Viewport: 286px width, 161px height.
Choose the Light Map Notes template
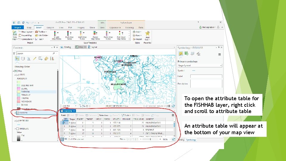pos(82,35)
